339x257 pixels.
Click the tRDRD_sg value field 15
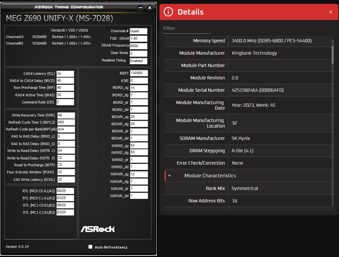[x=139, y=88]
